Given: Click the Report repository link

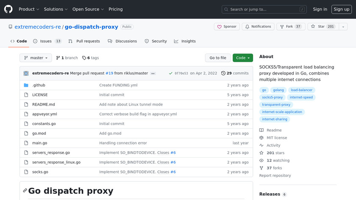Looking at the screenshot, I should pos(275,175).
